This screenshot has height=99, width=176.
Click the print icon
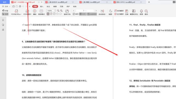(20, 7)
